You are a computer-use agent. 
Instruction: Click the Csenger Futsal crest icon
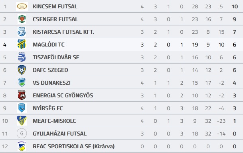[22, 19]
